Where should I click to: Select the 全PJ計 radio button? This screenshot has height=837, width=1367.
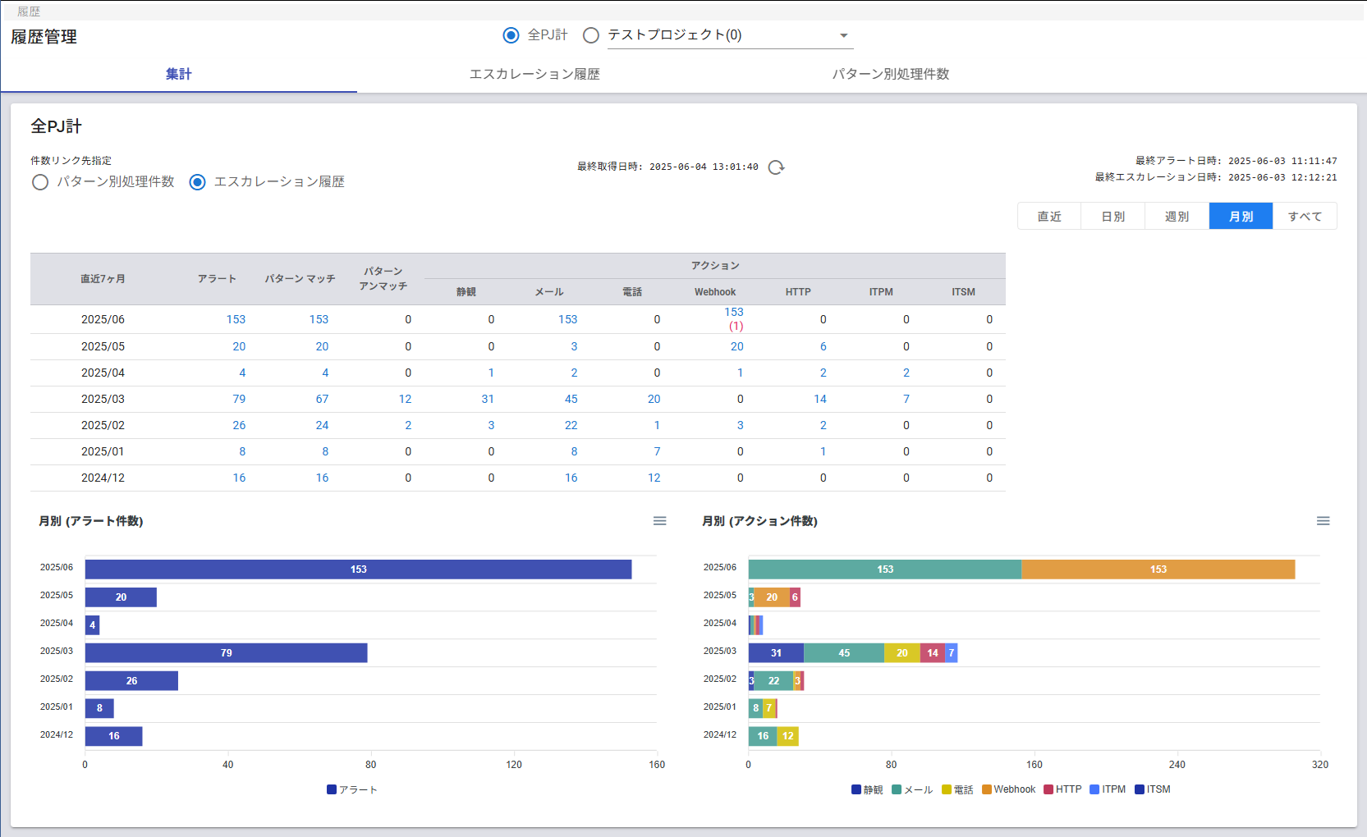tap(511, 35)
